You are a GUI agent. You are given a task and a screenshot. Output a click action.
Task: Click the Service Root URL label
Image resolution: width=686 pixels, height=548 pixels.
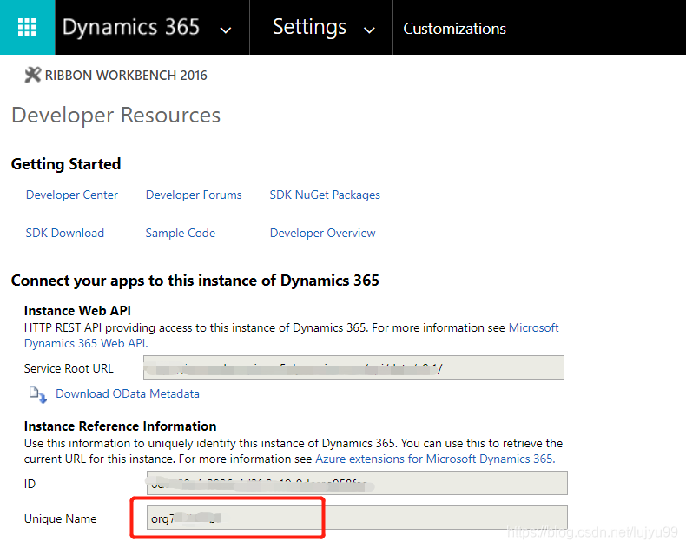pyautogui.click(x=69, y=368)
